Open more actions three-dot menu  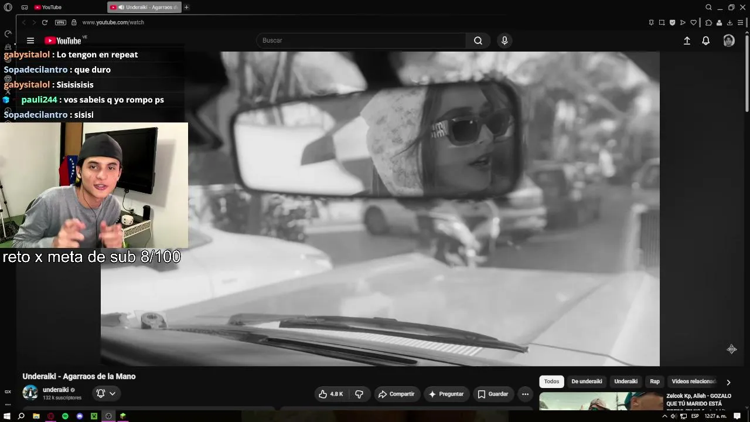pos(525,394)
